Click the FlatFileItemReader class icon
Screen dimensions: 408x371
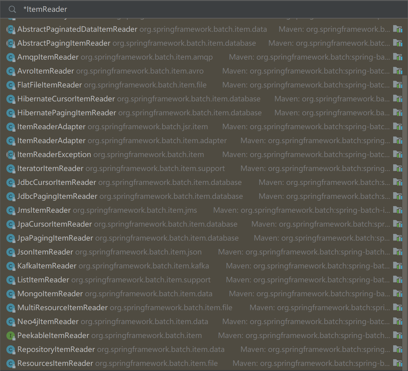coord(11,85)
